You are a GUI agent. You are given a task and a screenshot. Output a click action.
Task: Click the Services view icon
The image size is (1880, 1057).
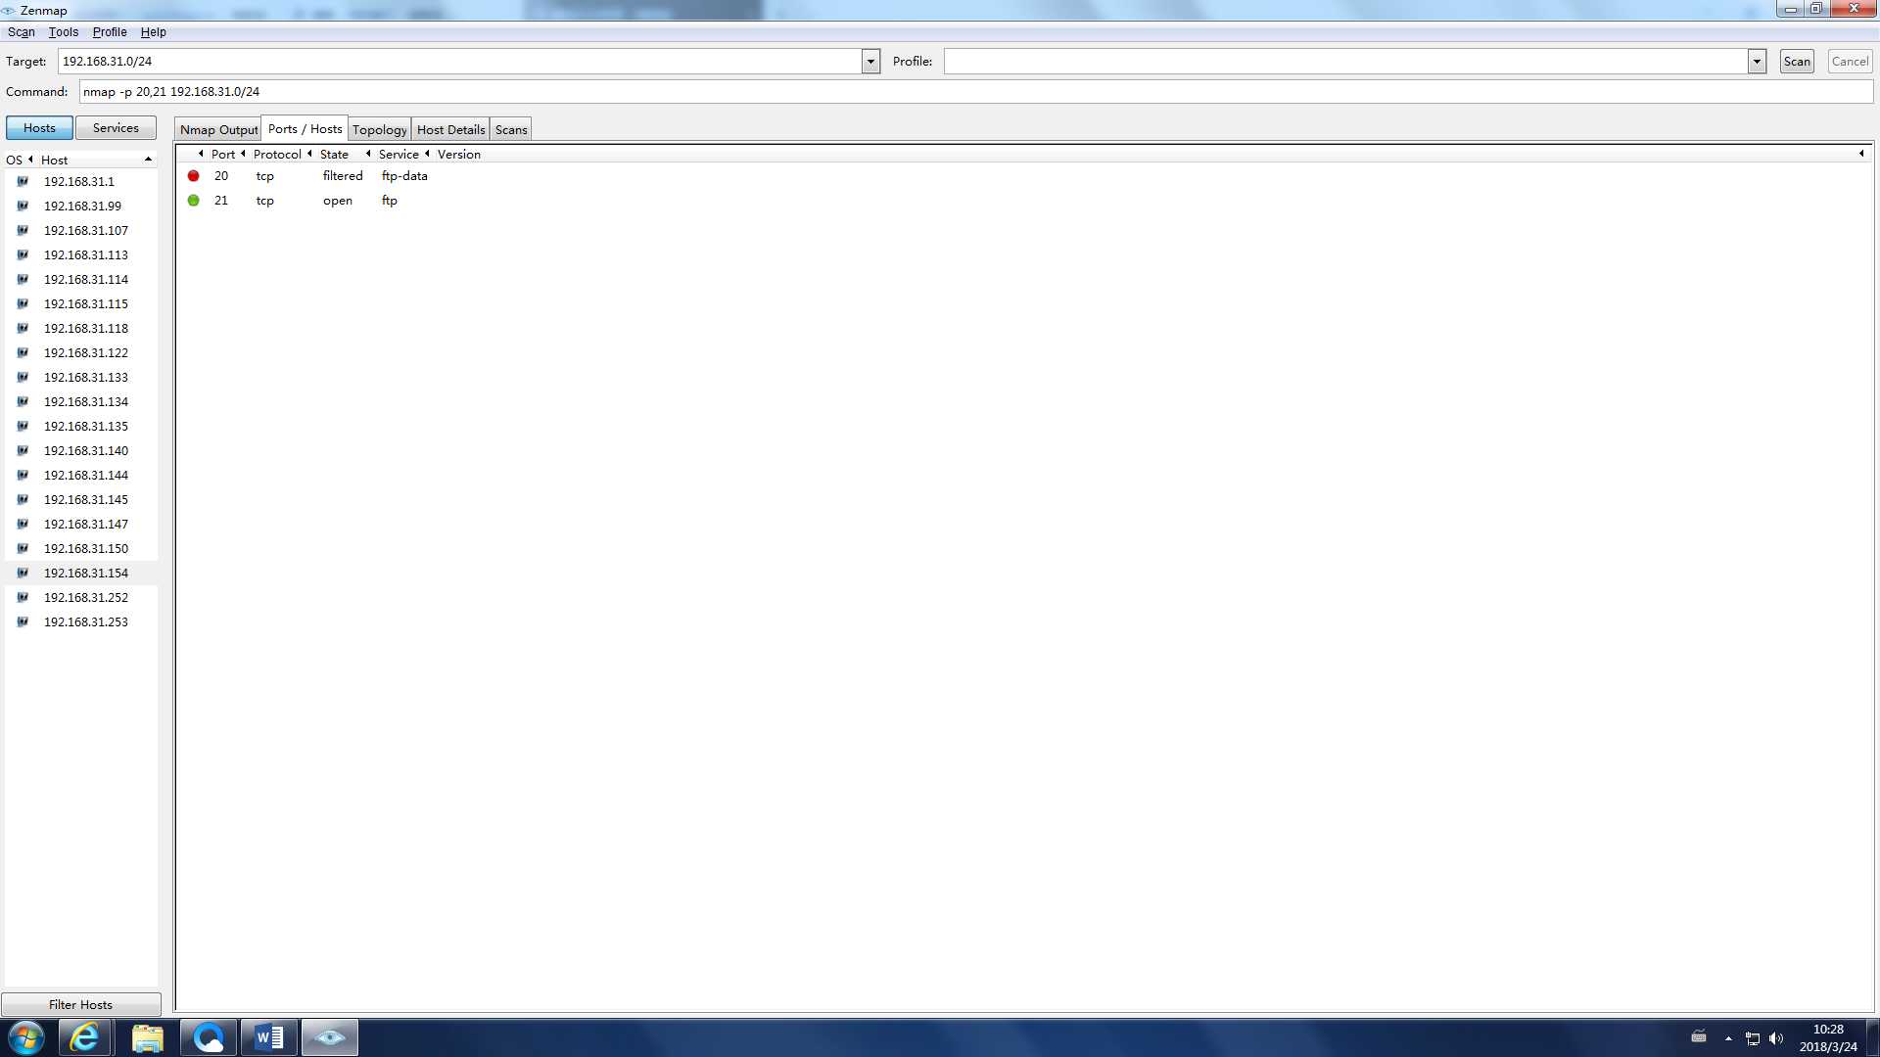pyautogui.click(x=115, y=126)
